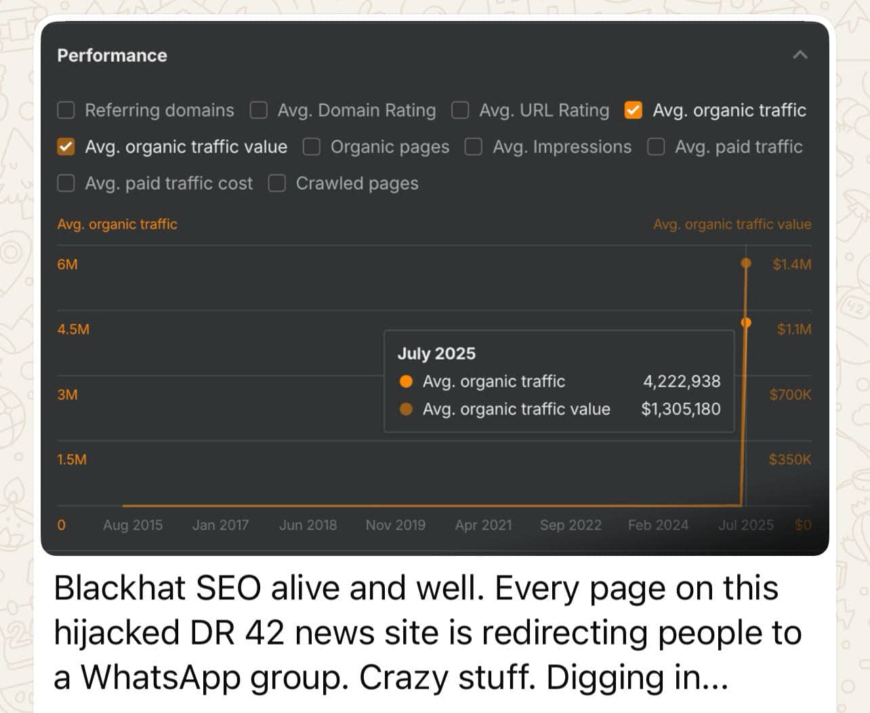Click the Sep 2022 date label
The height and width of the screenshot is (713, 870).
[571, 525]
